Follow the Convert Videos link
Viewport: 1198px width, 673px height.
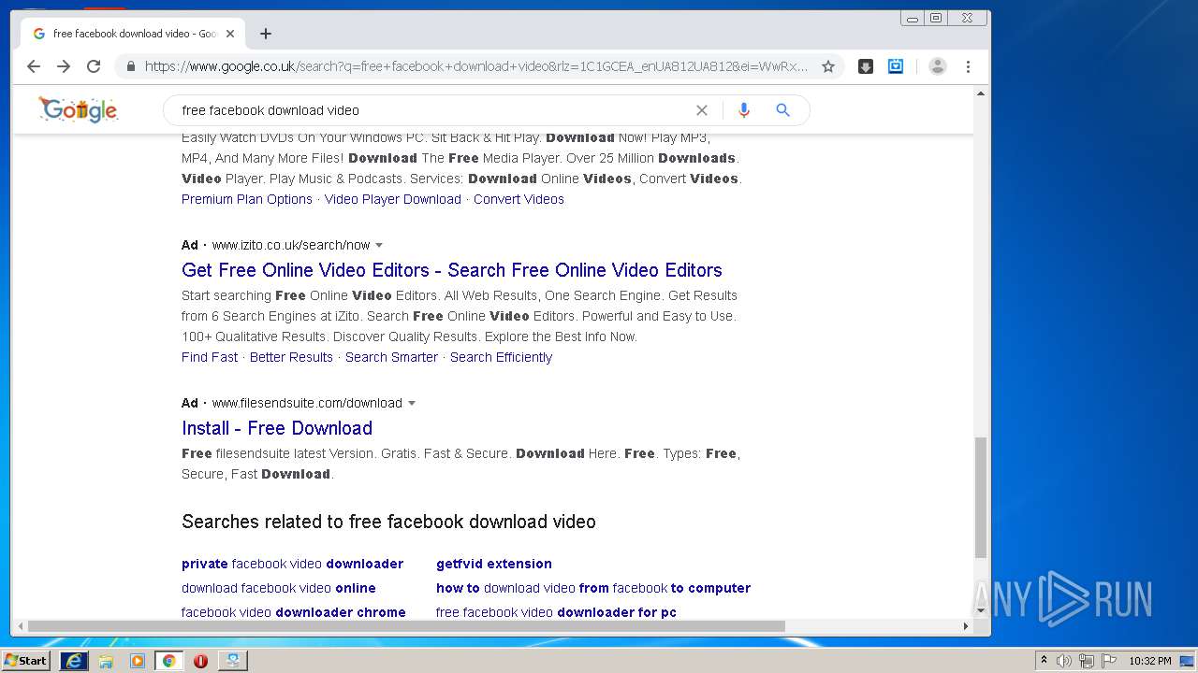pyautogui.click(x=519, y=199)
